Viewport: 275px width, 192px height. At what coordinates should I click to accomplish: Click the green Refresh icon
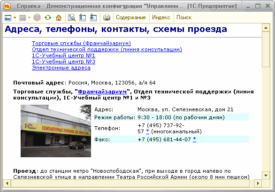click(48, 17)
